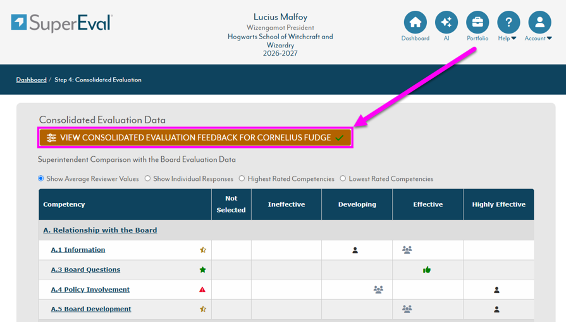Viewport: 566px width, 322px height.
Task: Click green thumbs-up in A.3 Board Questions row
Action: coord(427,269)
